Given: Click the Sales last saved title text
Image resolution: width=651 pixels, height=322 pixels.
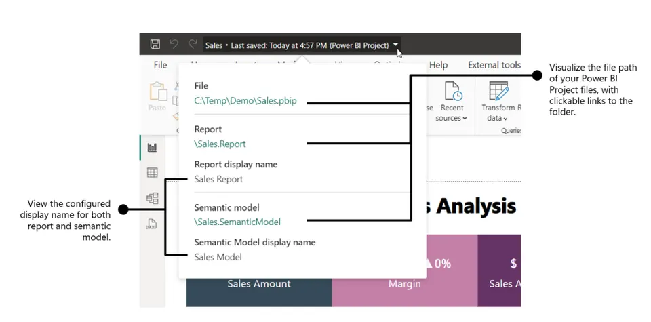Looking at the screenshot, I should 297,45.
